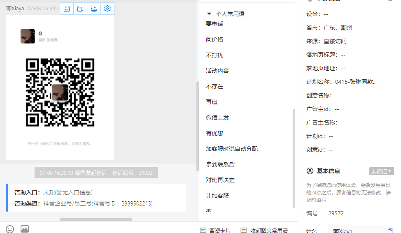
Task: Select the 计划id entry
Action: coord(319,136)
